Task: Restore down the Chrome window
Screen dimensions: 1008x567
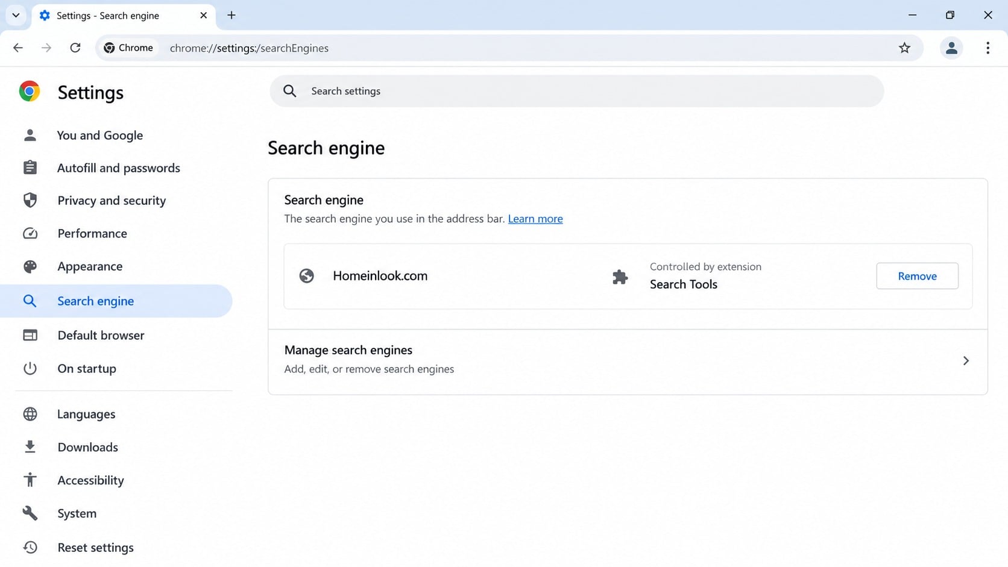Action: click(950, 15)
